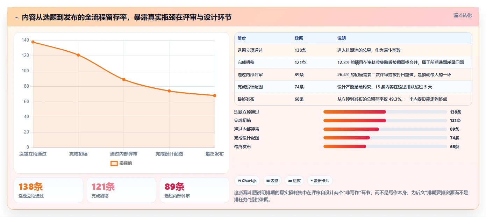The width and height of the screenshot is (486, 217).
Task: Click the 完成初稿 progress bar
Action: pyautogui.click(x=385, y=121)
